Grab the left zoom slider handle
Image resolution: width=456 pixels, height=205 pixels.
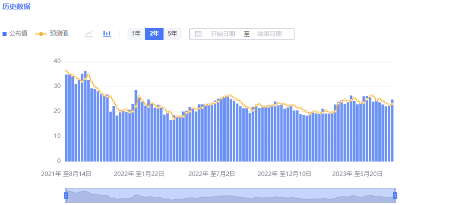66,195
